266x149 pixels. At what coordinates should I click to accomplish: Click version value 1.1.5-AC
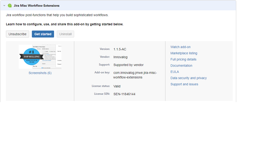click(120, 49)
